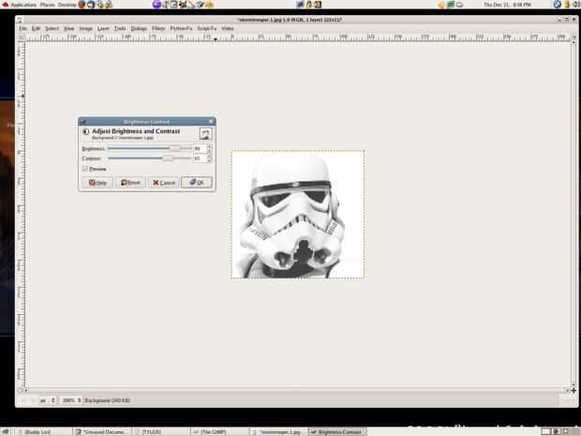Click the clock in top panel
The image size is (581, 436).
pyautogui.click(x=507, y=5)
